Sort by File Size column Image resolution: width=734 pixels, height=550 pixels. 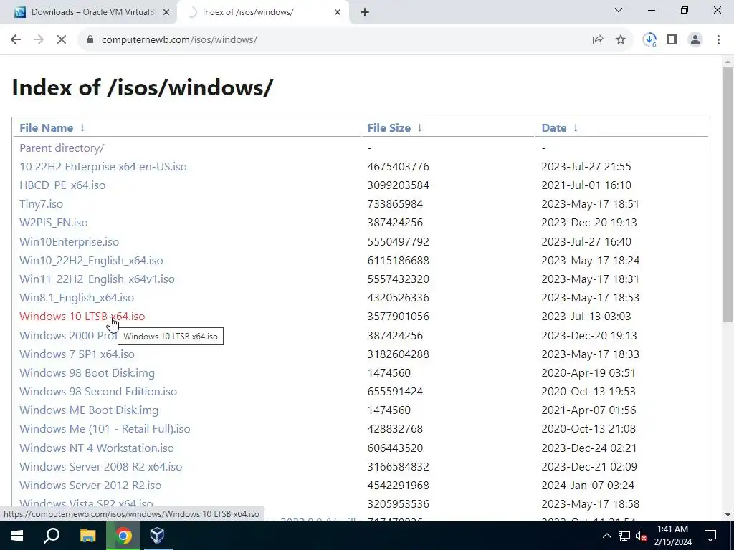click(x=389, y=127)
